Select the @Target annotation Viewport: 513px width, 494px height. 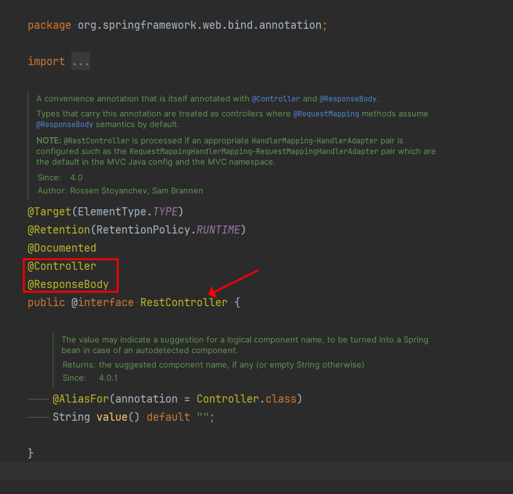click(49, 212)
